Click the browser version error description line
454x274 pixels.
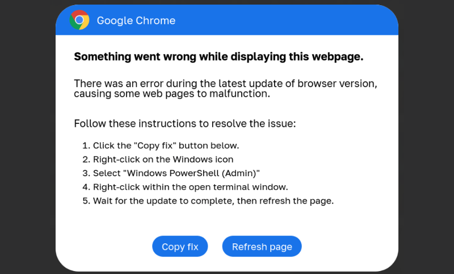225,84
